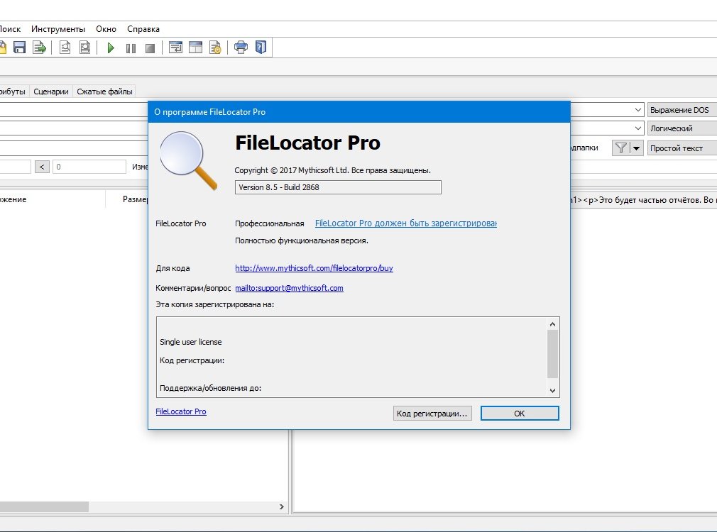Pause the search with the Pause icon
This screenshot has height=532, width=717.
tap(131, 48)
